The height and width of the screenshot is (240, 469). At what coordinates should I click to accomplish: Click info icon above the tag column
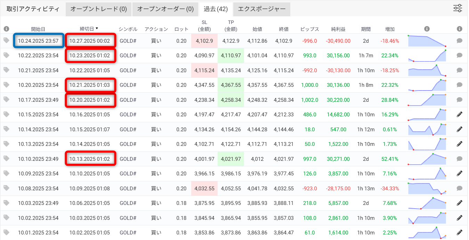pyautogui.click(x=6, y=29)
